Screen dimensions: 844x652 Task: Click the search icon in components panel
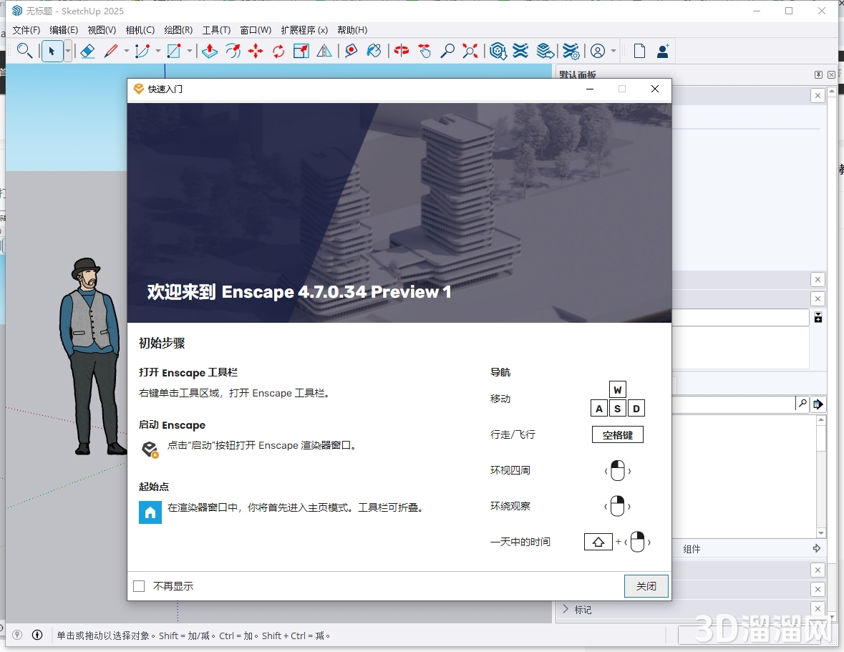[x=802, y=403]
